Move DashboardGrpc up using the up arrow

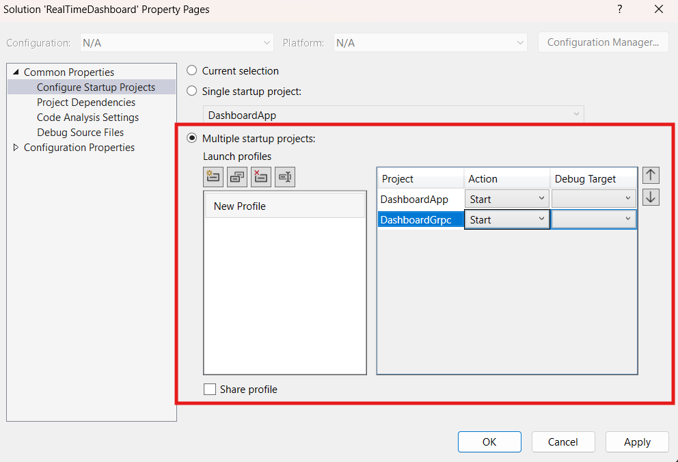coord(650,175)
